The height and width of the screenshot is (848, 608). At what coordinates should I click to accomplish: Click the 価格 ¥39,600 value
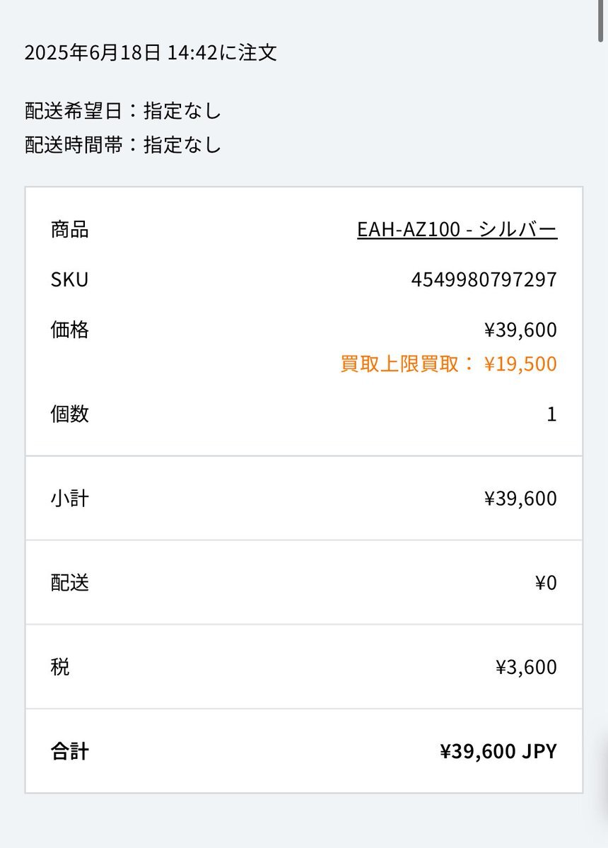coord(520,330)
